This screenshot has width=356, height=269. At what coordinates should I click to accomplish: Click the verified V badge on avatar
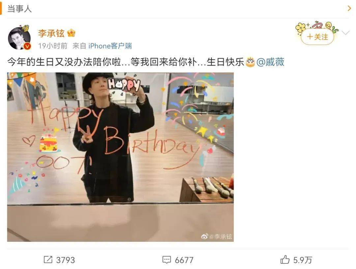point(27,46)
